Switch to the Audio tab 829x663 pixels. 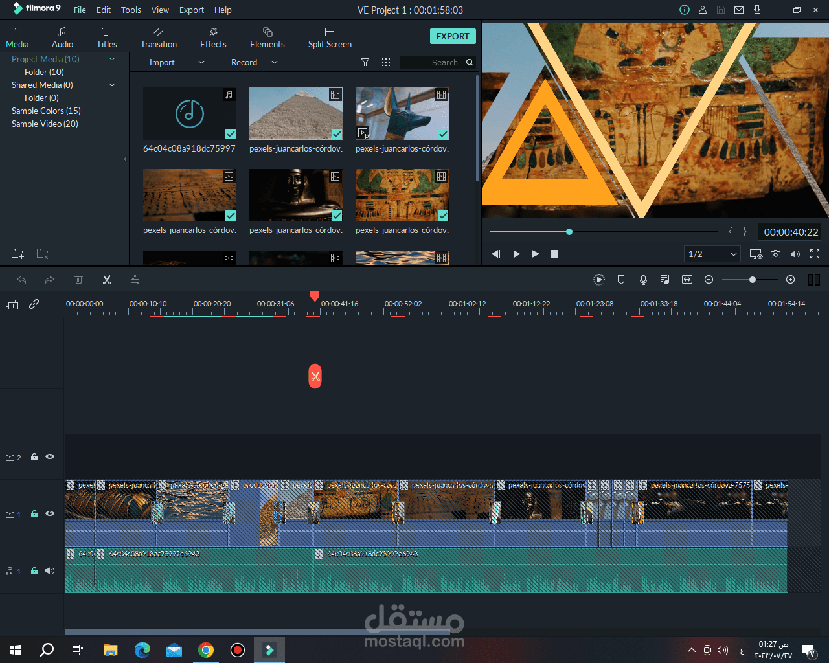(x=62, y=38)
